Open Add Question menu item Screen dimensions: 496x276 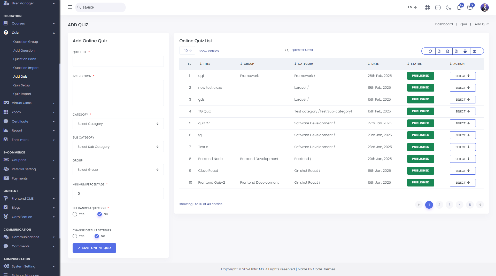[24, 50]
